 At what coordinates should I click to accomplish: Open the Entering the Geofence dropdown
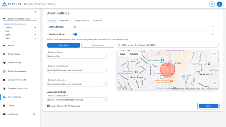click(x=77, y=70)
